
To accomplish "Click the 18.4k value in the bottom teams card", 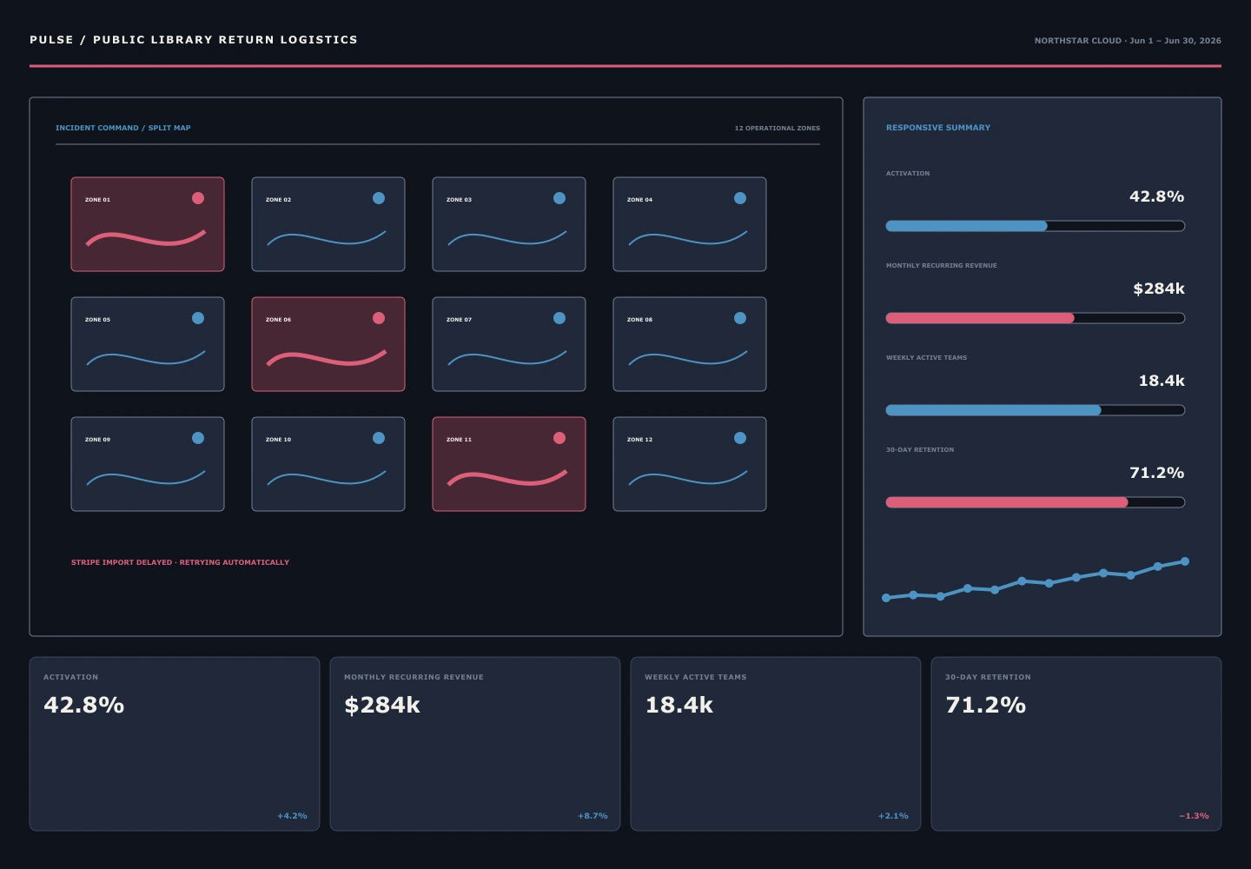I will tap(679, 705).
